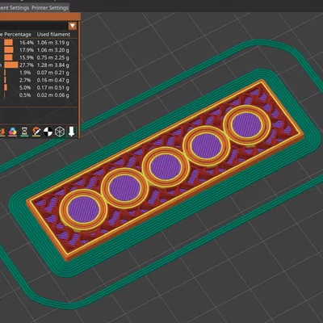Click the Percentage column header
The height and width of the screenshot is (323, 323).
pos(18,35)
